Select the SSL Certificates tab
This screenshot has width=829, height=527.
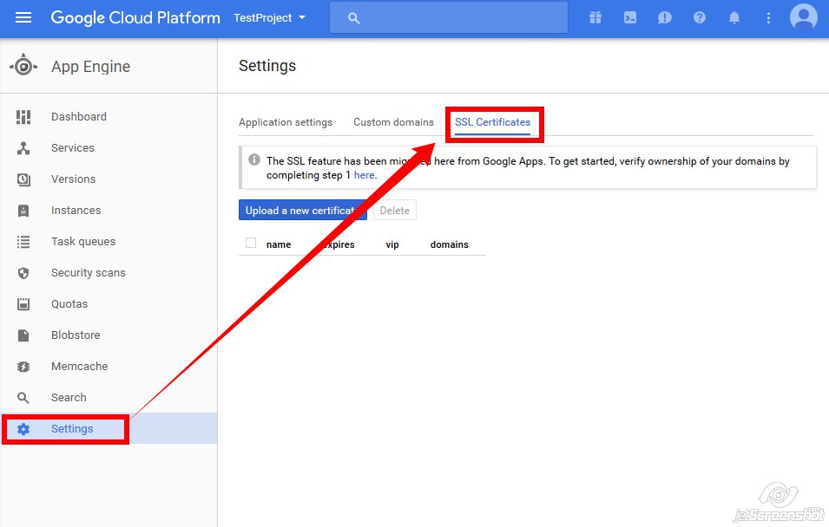[x=492, y=122]
